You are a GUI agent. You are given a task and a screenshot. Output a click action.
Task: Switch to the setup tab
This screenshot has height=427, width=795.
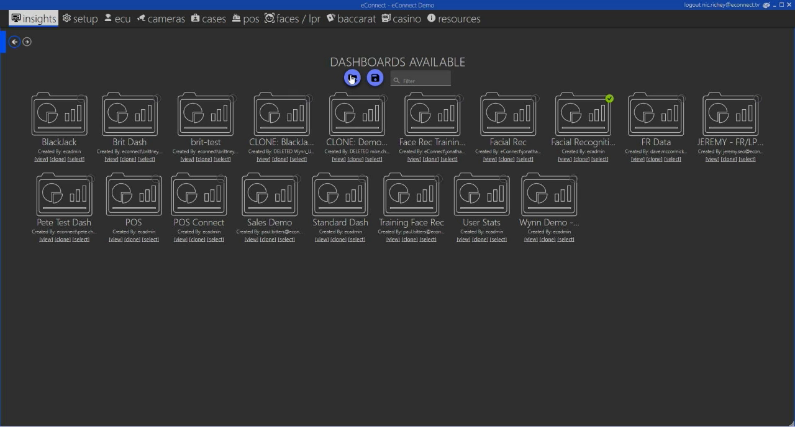[x=80, y=19]
